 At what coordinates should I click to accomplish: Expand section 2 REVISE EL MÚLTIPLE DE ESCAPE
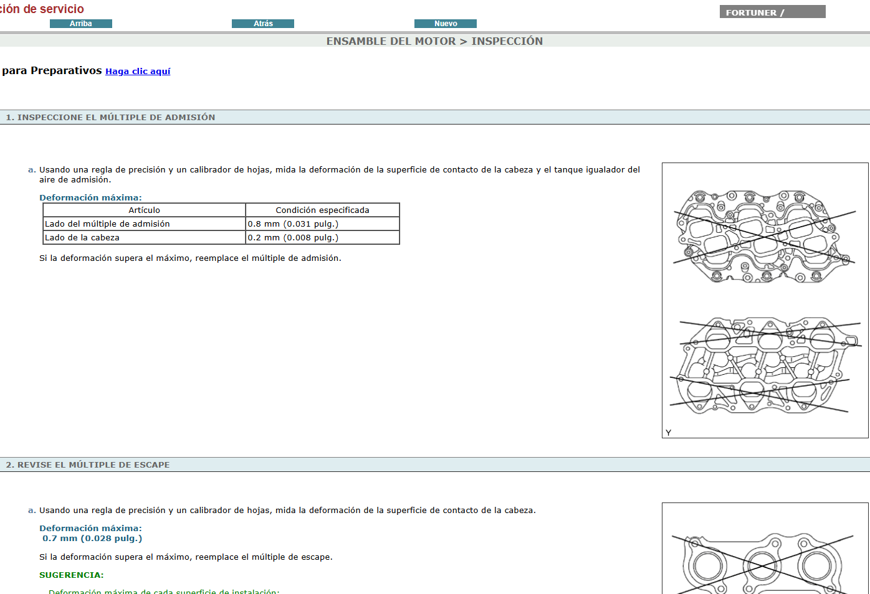point(87,464)
